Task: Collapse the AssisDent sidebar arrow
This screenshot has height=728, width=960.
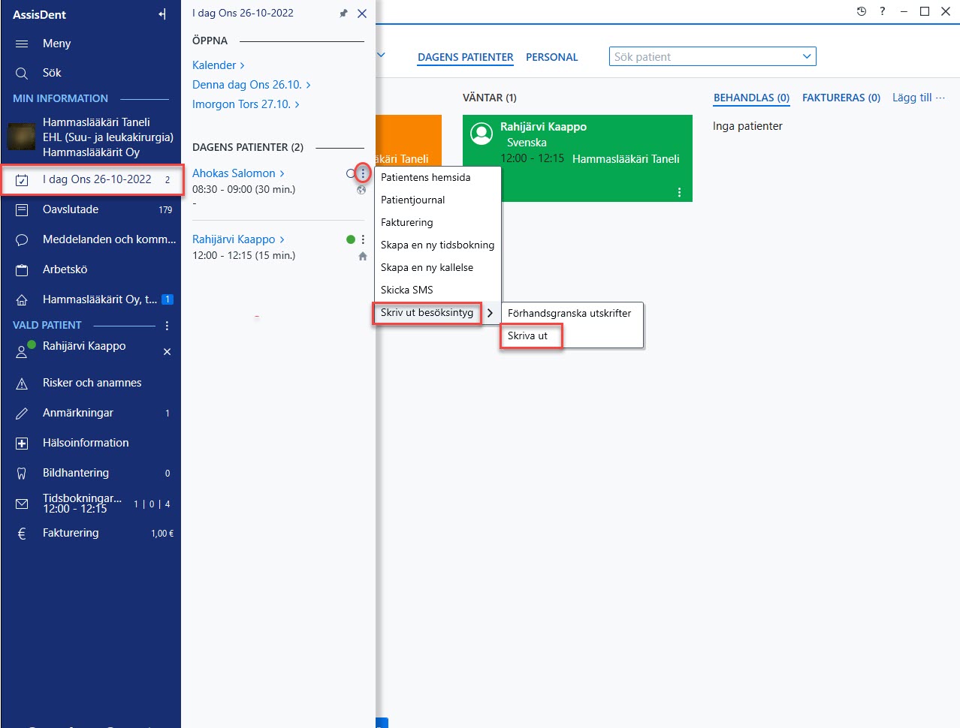Action: [x=162, y=14]
